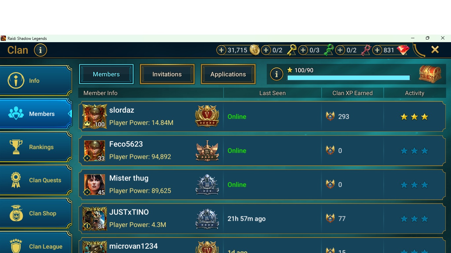Open JUSTxTINO member row

pyautogui.click(x=262, y=219)
